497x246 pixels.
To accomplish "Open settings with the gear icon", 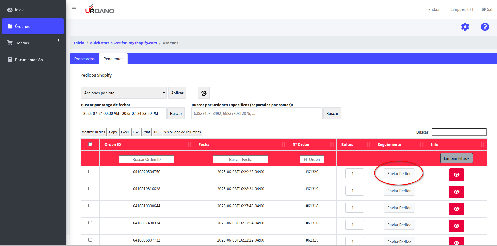I will (x=465, y=27).
